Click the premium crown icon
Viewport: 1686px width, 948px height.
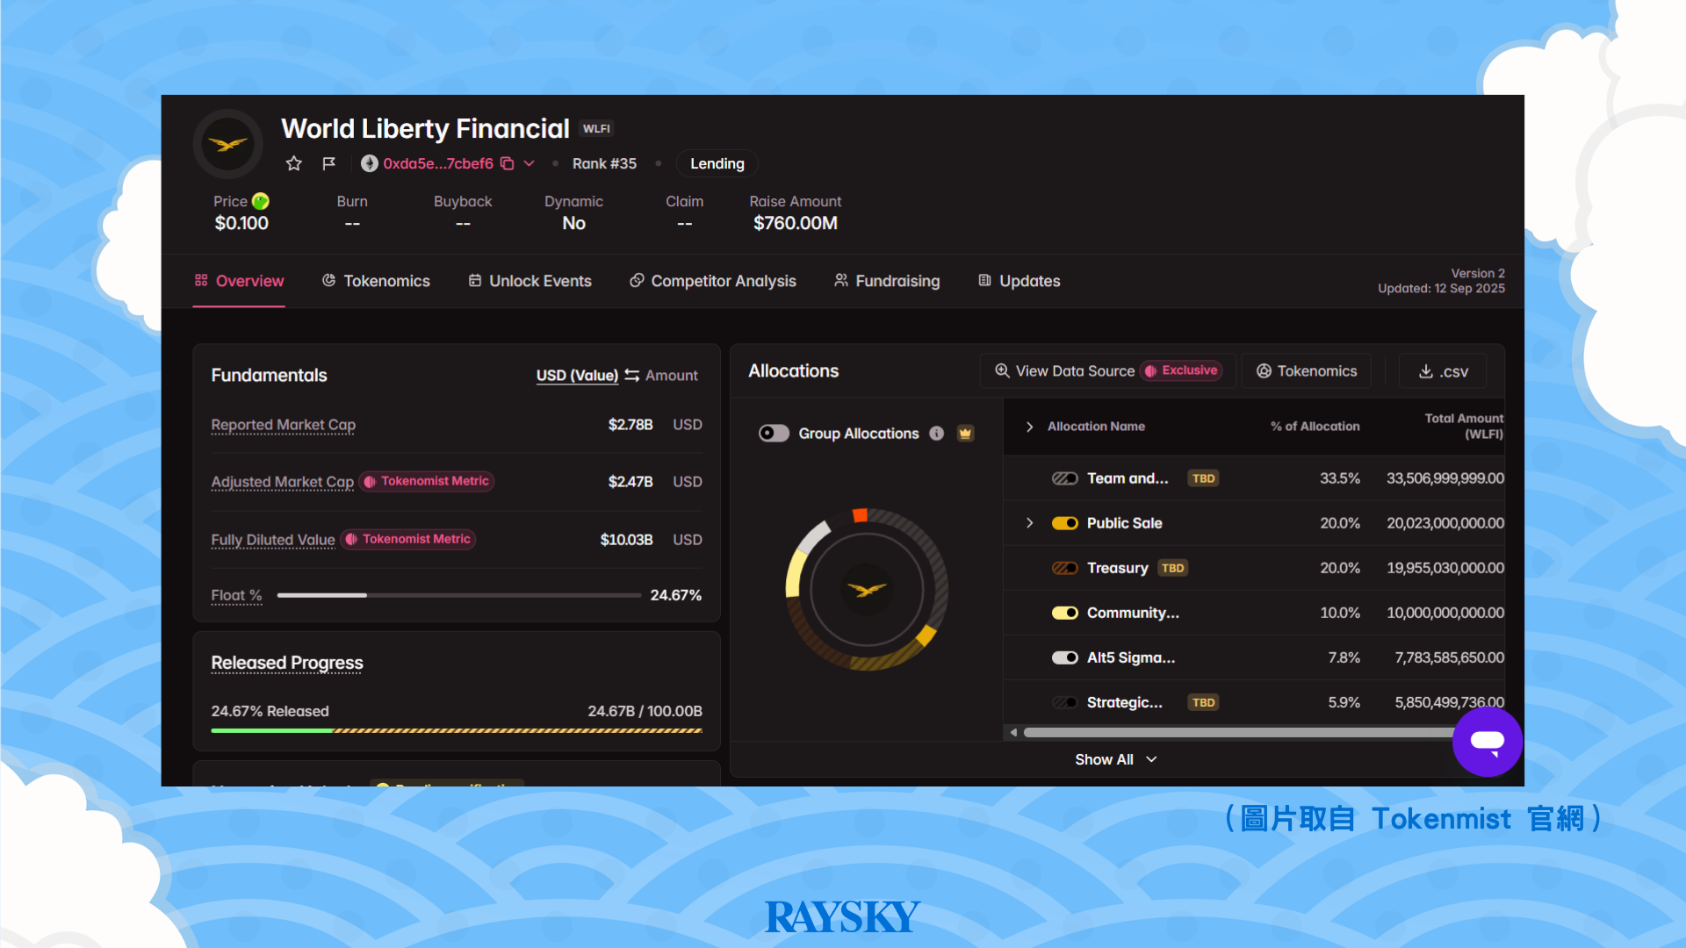[x=965, y=434]
